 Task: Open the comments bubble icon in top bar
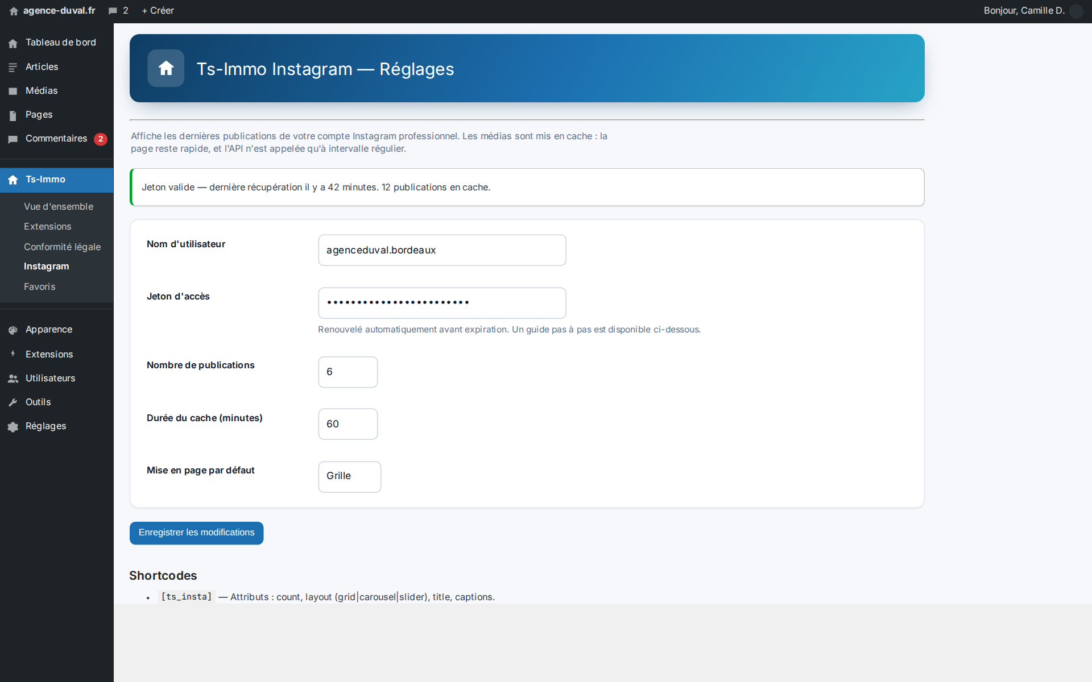pos(113,11)
